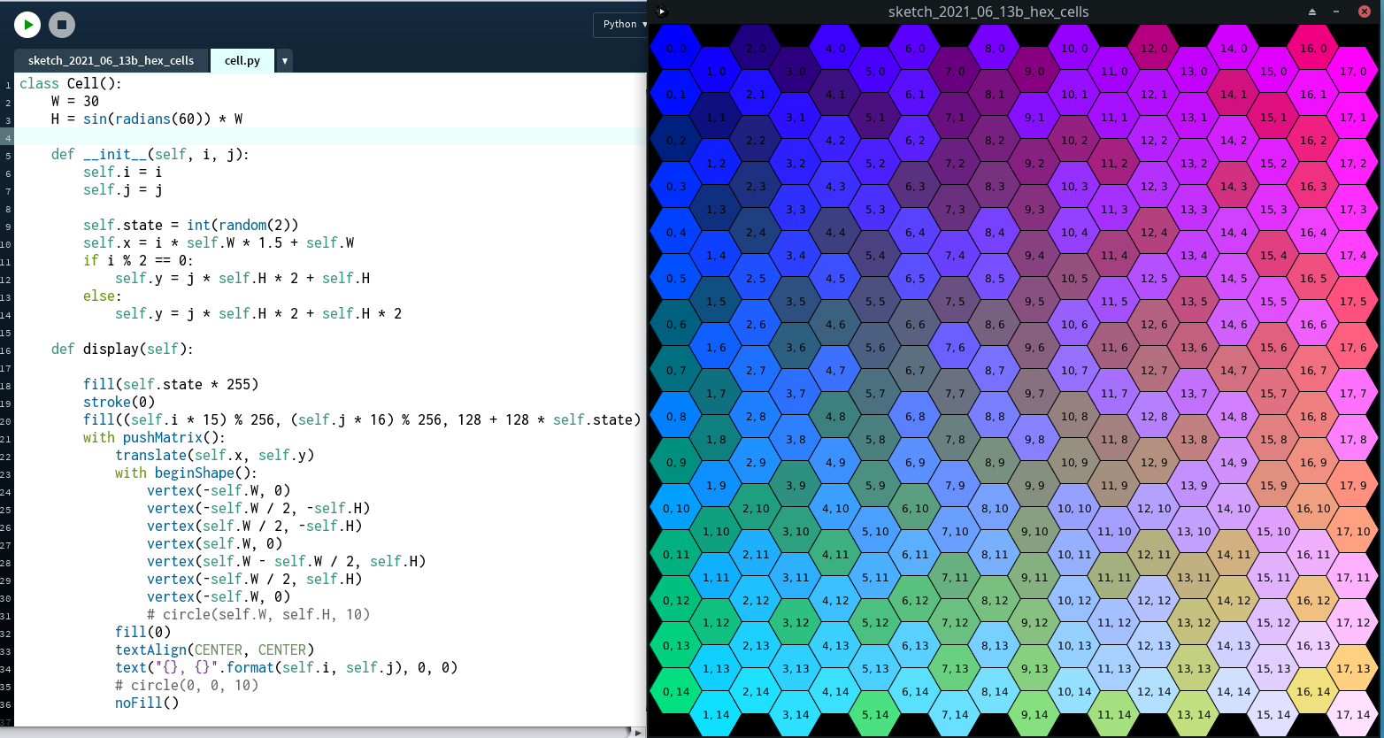Close the sketch output window
The width and height of the screenshot is (1384, 738).
tap(1364, 12)
